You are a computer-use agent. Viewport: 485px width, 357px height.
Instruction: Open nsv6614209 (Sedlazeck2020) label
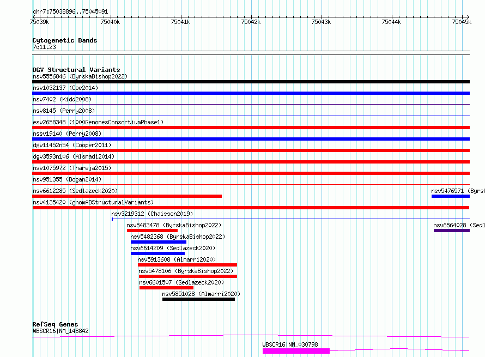(x=173, y=248)
